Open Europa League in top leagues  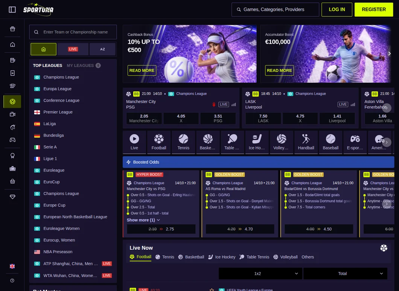(x=73, y=89)
